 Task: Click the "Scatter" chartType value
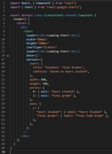tap(50, 47)
